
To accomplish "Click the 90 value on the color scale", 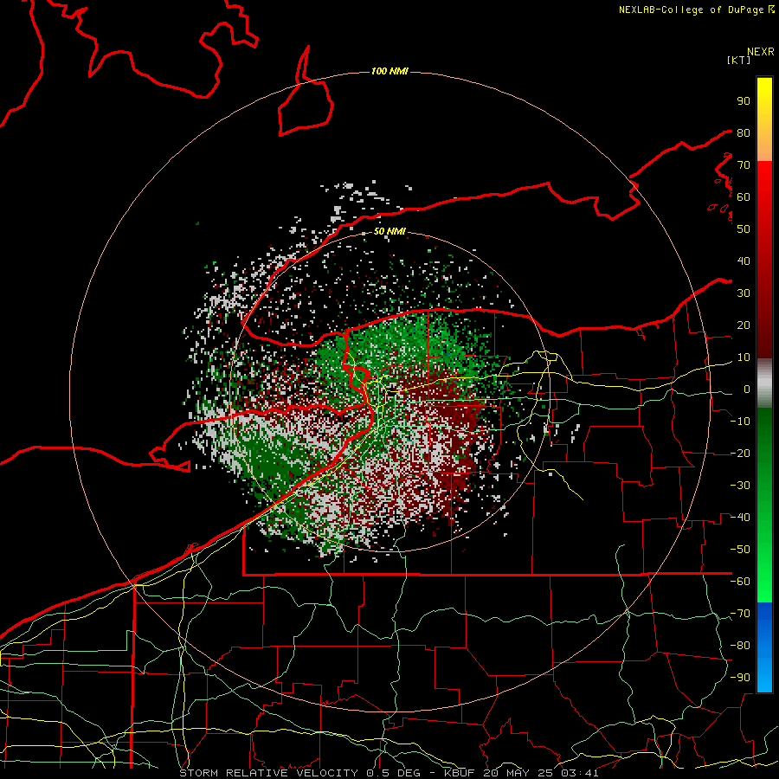I will 744,101.
